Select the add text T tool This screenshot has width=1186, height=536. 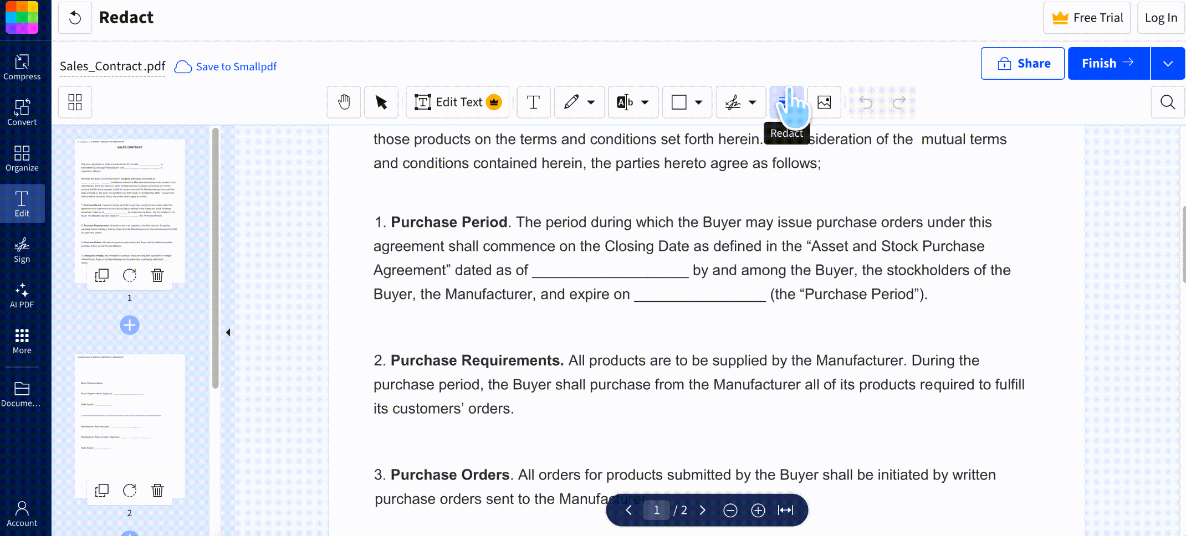click(534, 102)
